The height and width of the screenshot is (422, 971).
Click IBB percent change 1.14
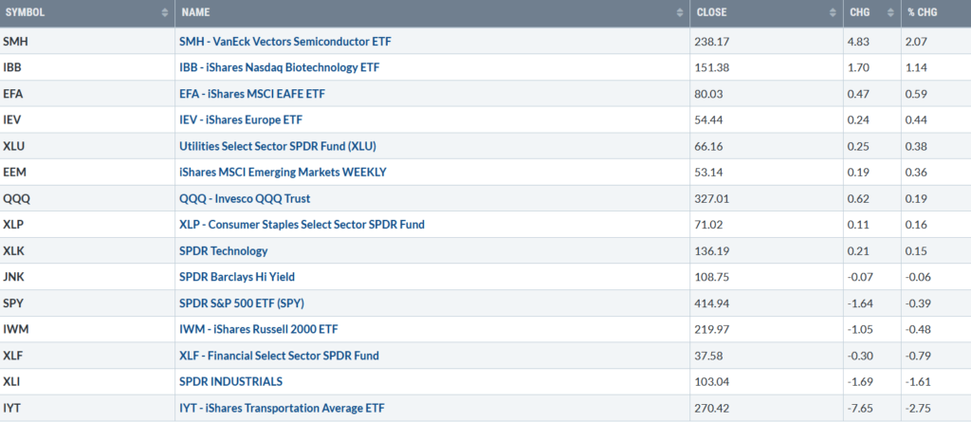click(917, 67)
